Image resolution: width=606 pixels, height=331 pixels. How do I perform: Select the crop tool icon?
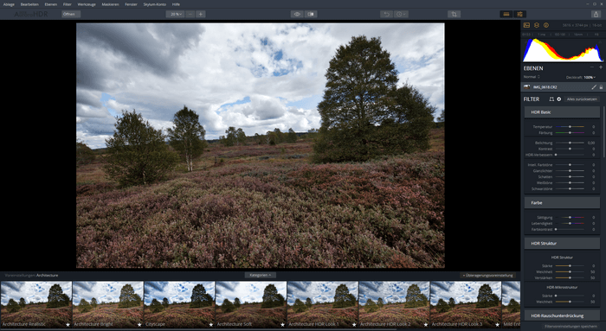[455, 15]
